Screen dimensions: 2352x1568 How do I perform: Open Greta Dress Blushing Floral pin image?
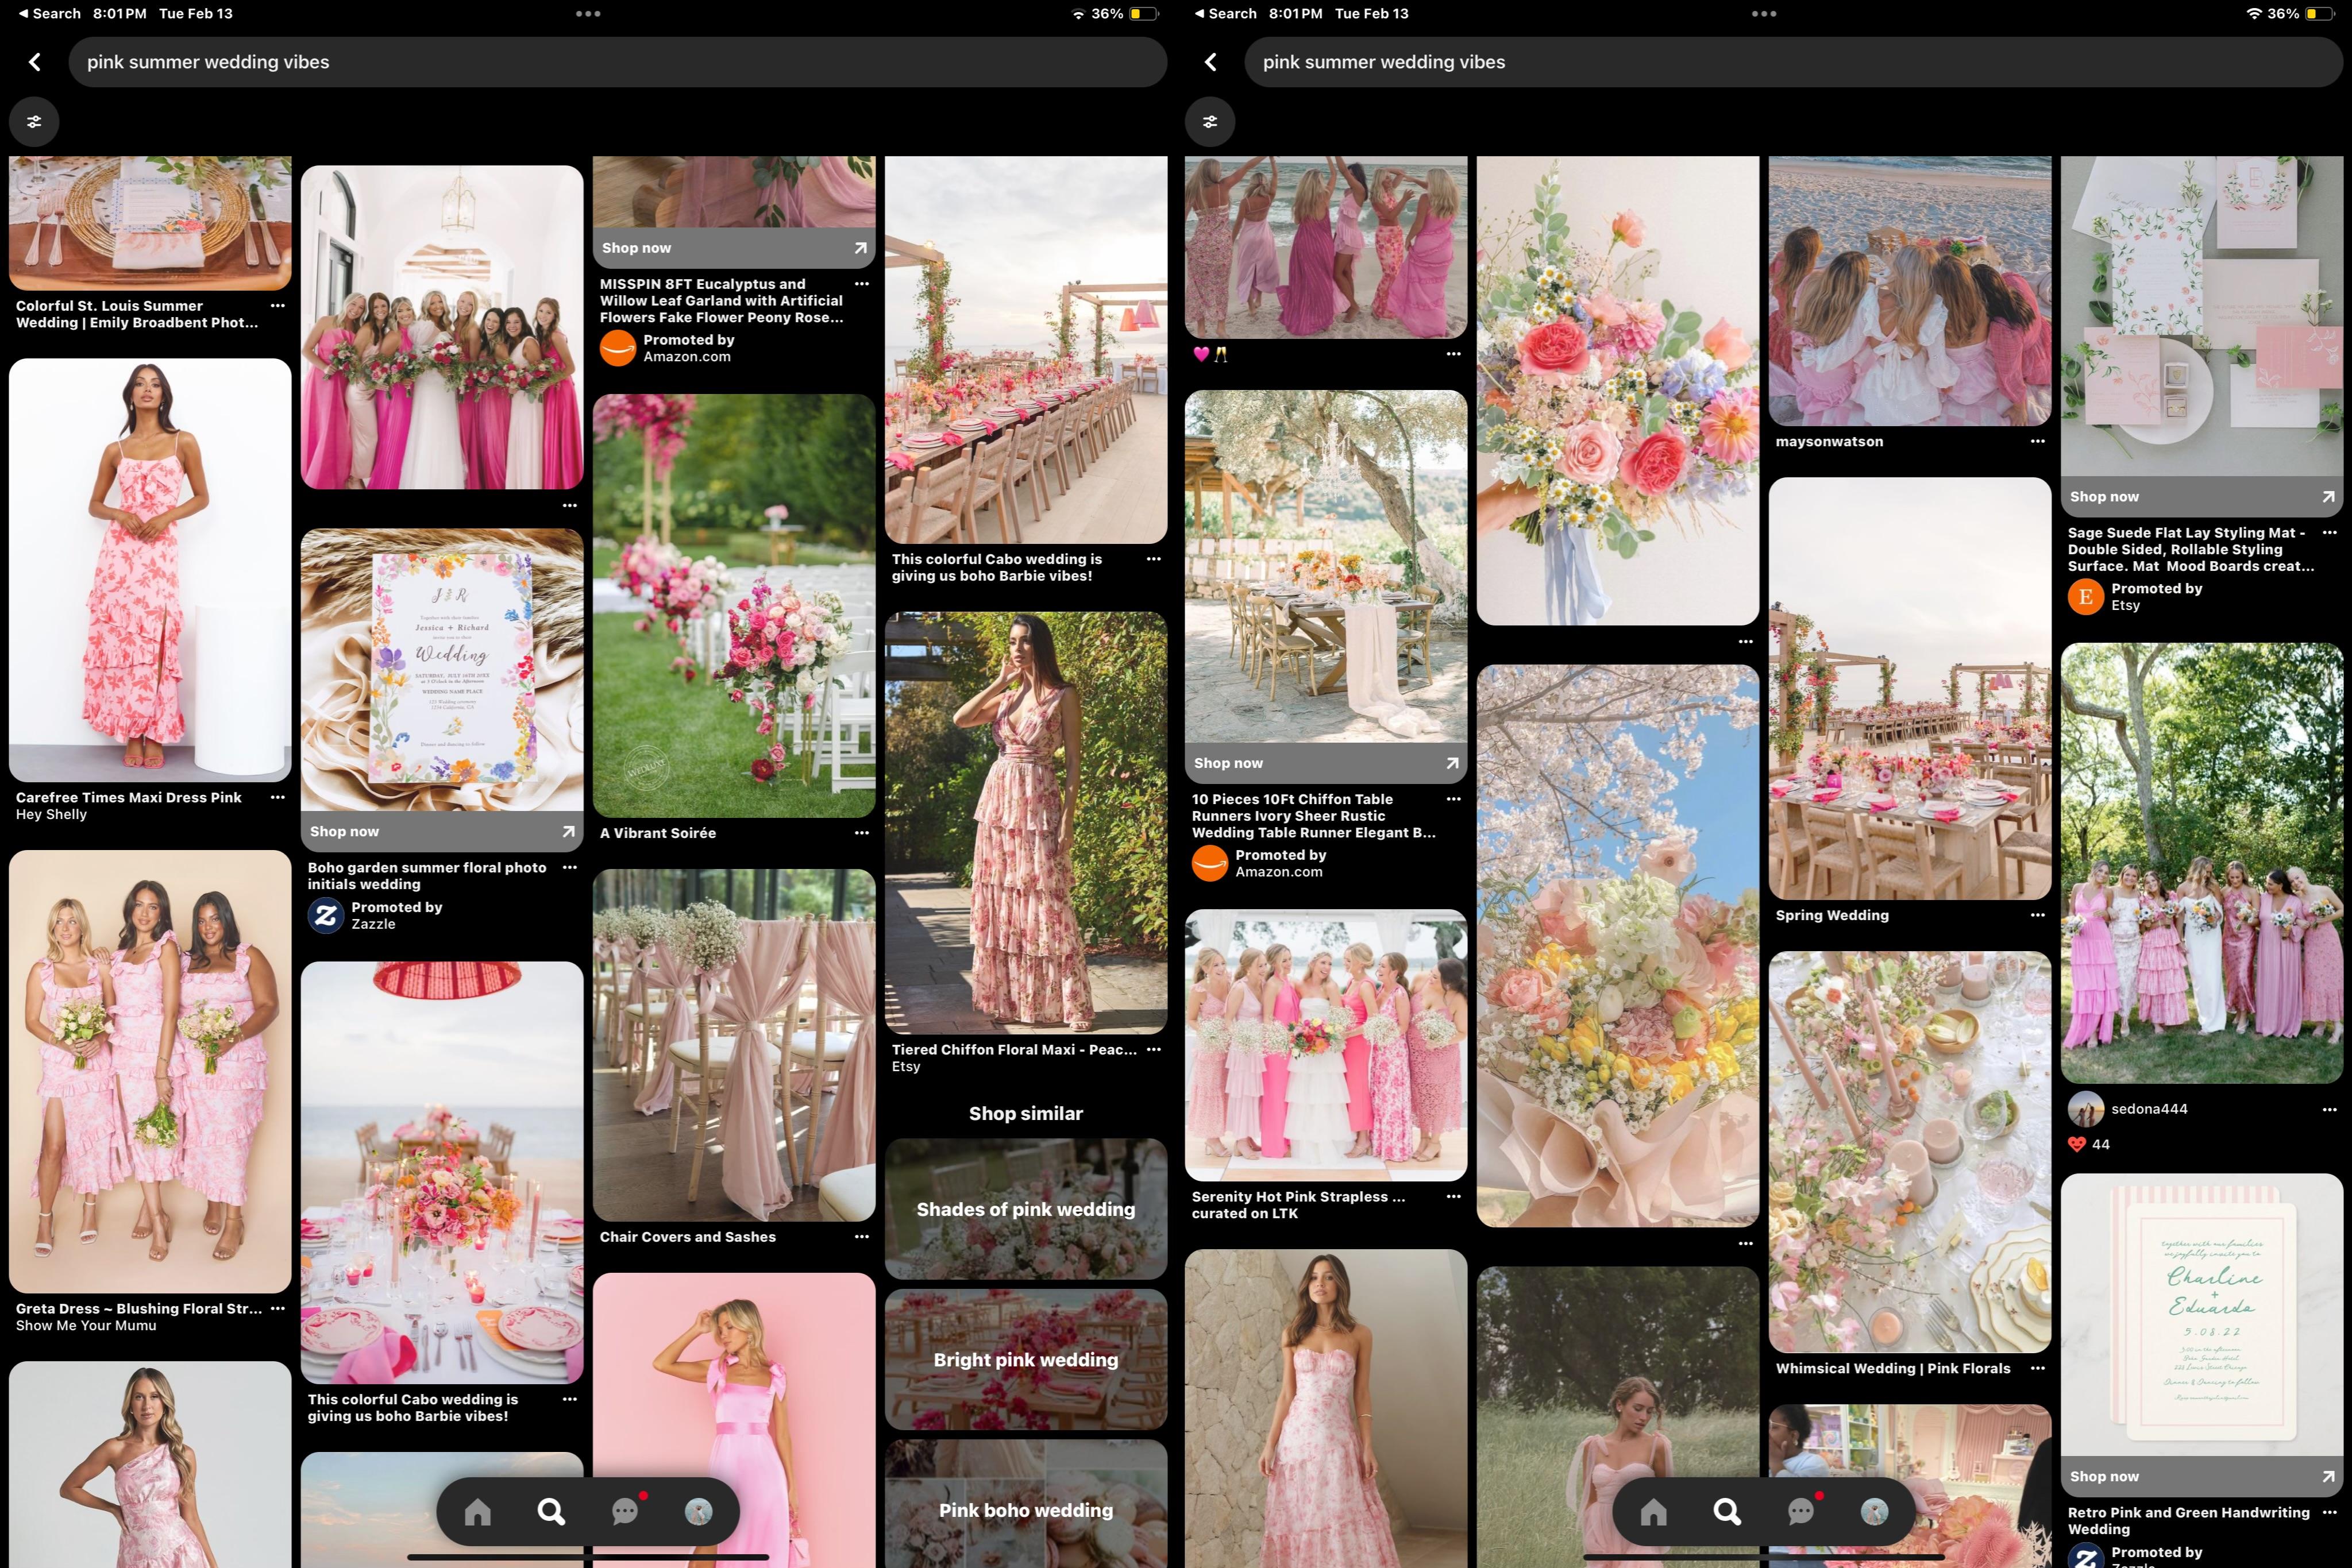point(150,1071)
